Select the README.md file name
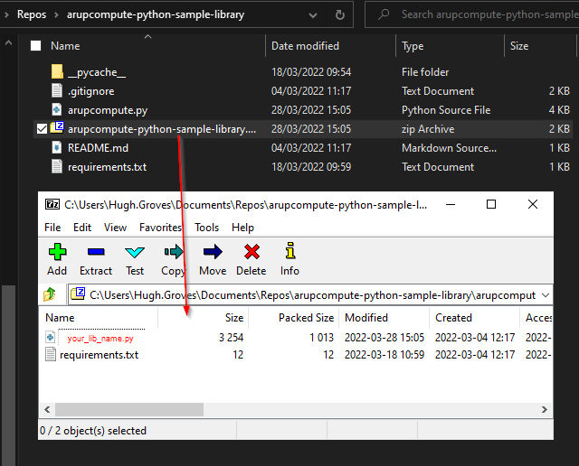Image resolution: width=579 pixels, height=466 pixels. click(98, 148)
